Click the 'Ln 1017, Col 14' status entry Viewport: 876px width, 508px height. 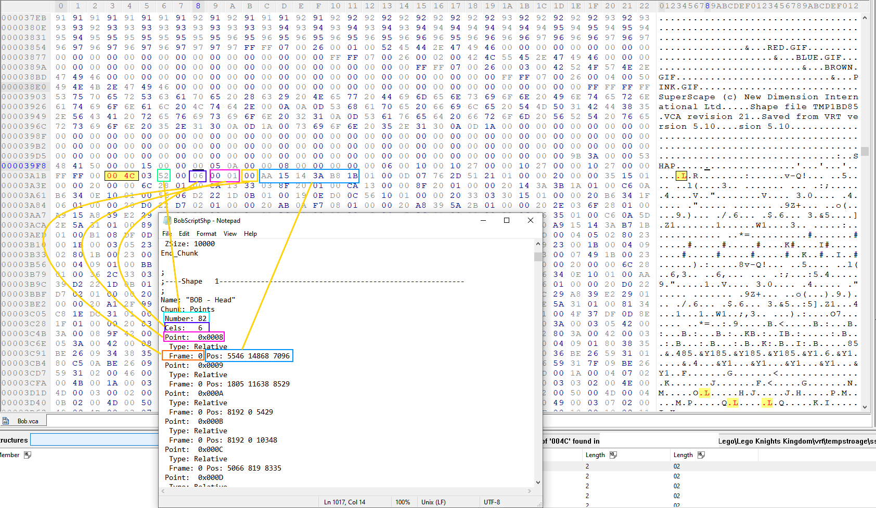pos(344,502)
